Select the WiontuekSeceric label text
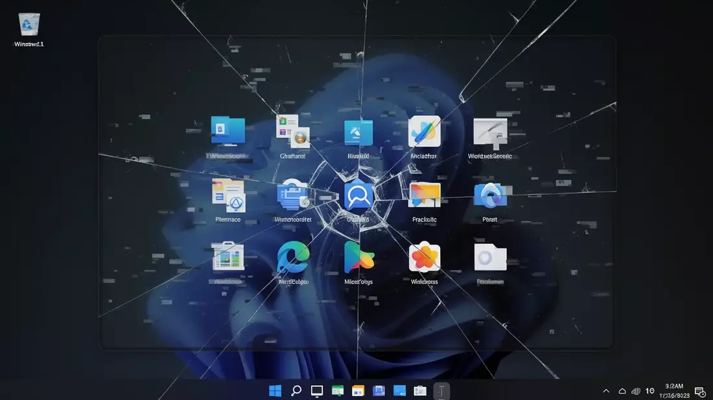Viewport: 713px width, 400px height. tap(490, 156)
